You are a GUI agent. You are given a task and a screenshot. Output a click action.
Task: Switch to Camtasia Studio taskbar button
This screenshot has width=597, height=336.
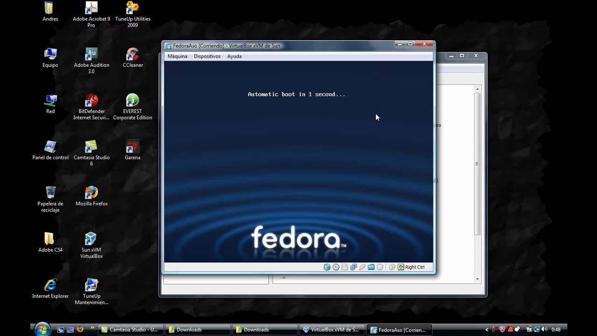pyautogui.click(x=132, y=329)
